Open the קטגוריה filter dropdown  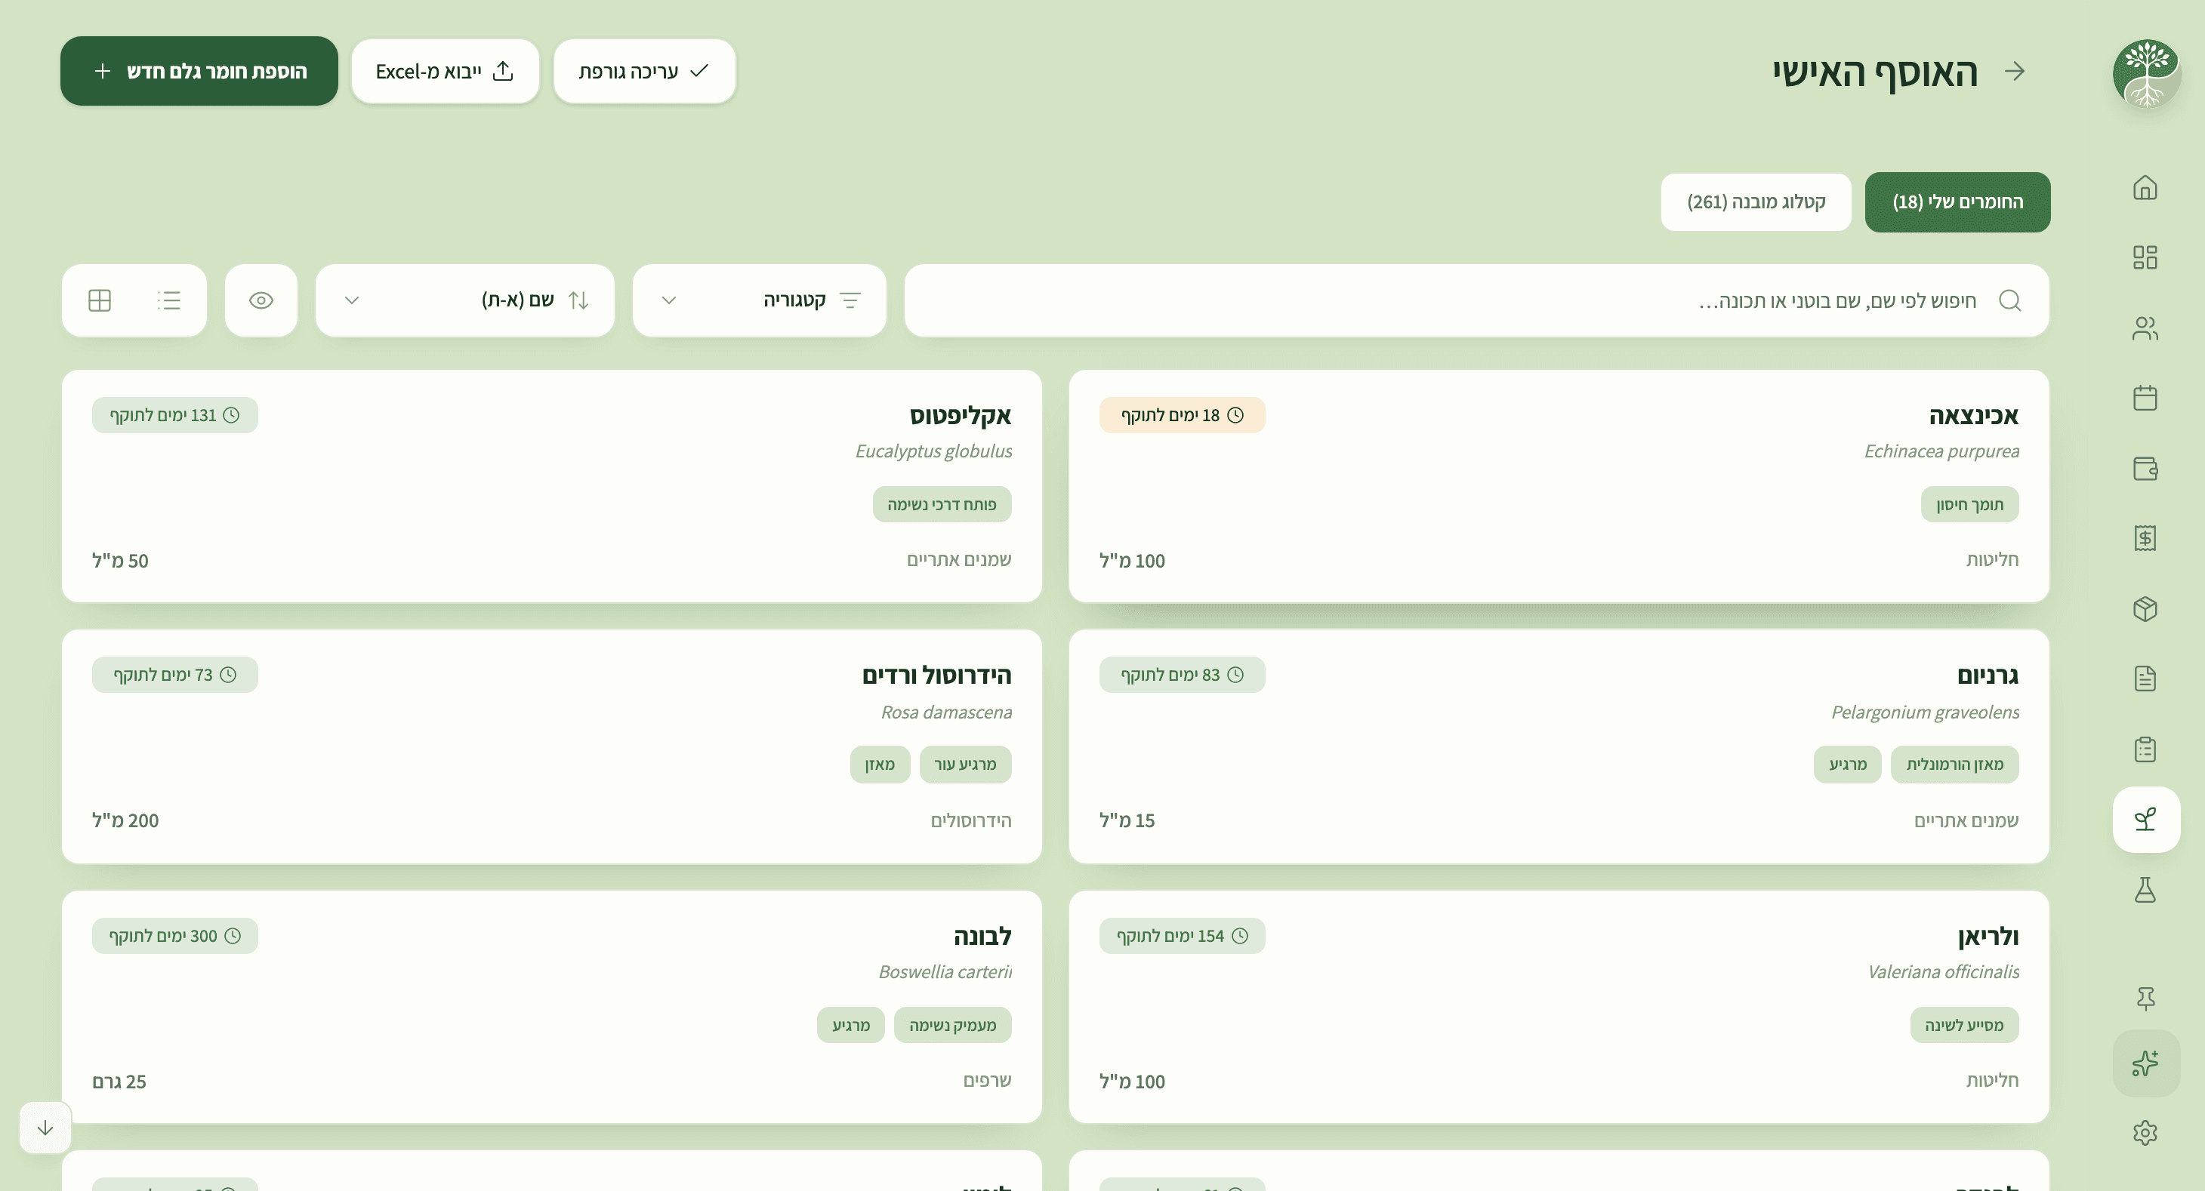759,300
